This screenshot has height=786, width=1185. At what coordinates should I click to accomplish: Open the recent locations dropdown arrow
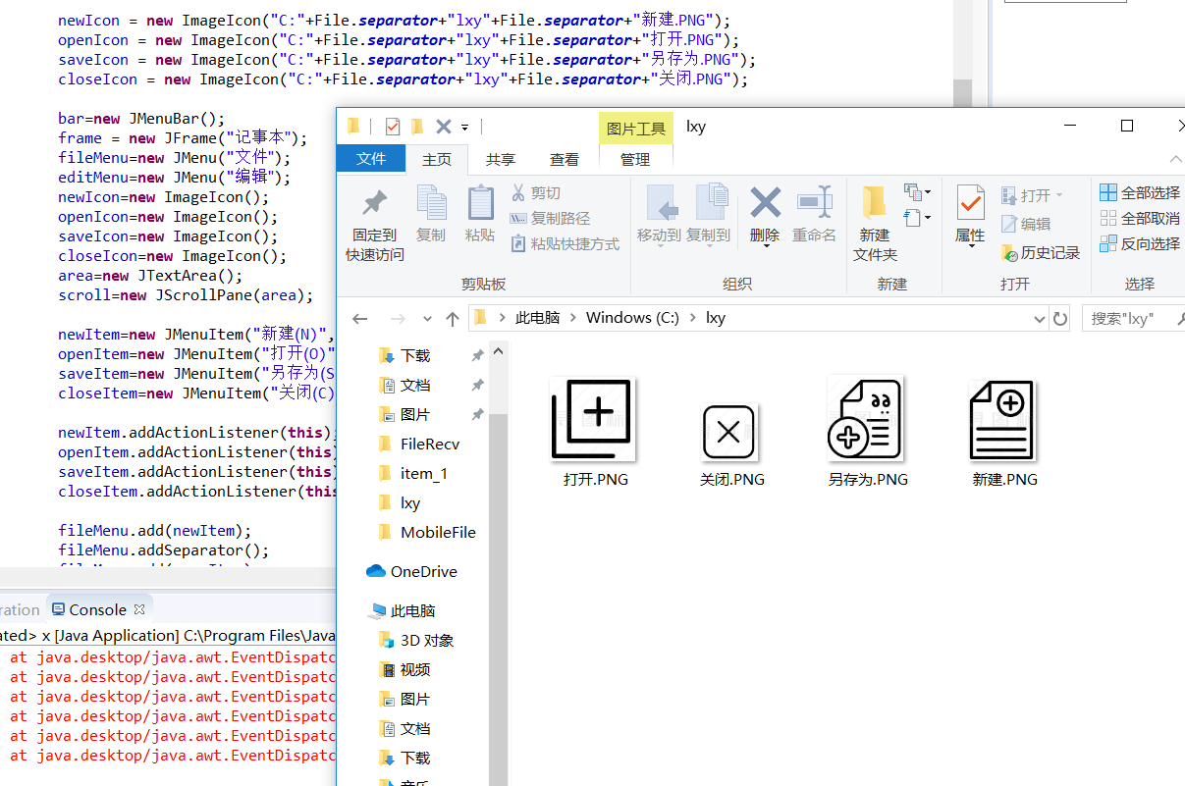tap(427, 319)
